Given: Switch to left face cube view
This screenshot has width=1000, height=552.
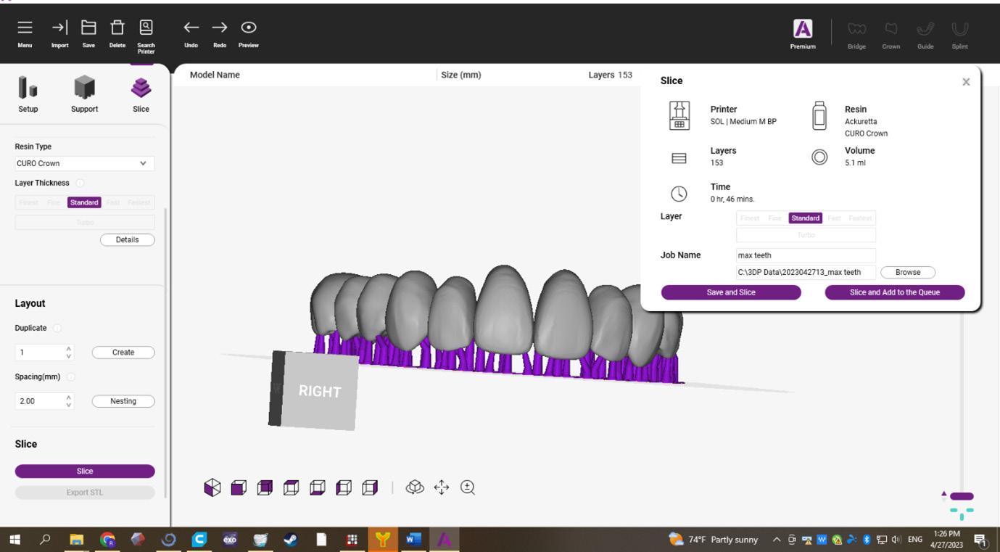Looking at the screenshot, I should [x=344, y=487].
